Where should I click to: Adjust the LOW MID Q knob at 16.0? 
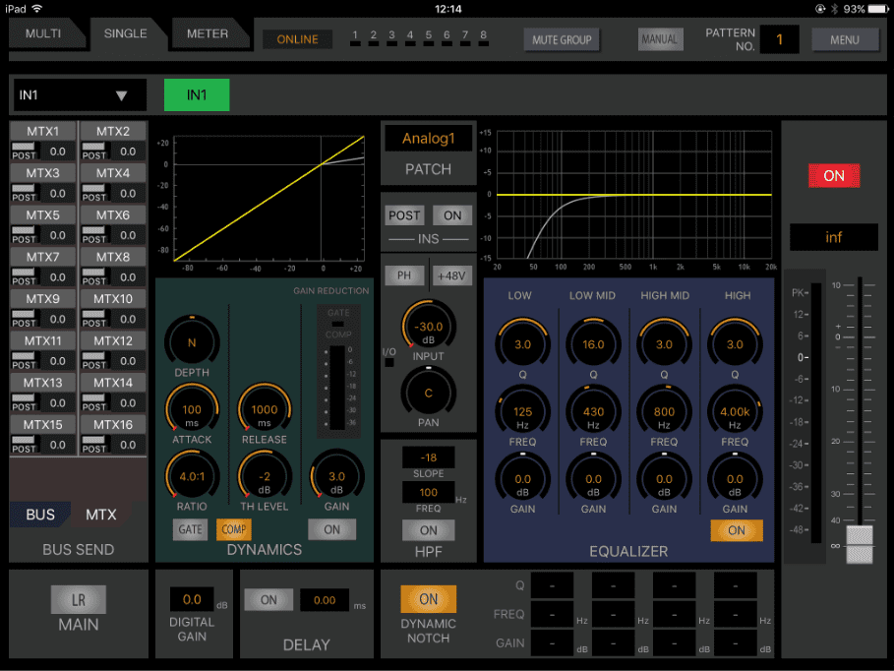[593, 344]
